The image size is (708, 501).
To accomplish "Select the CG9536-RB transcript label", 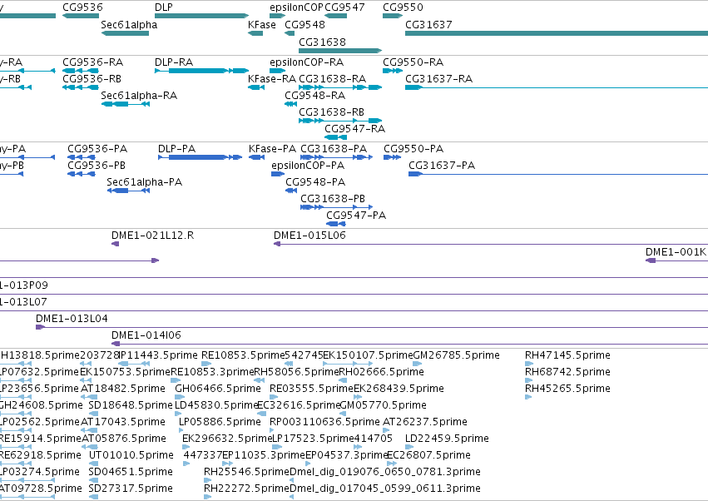I will [92, 78].
